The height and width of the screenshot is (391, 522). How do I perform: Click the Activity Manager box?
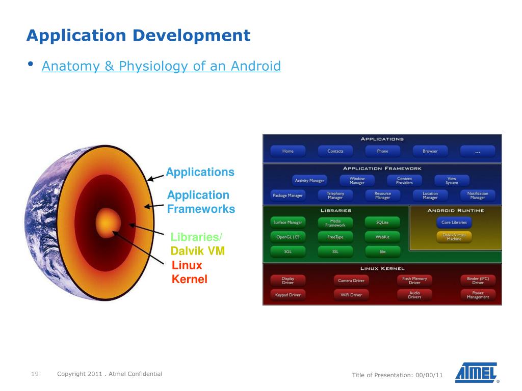click(x=309, y=181)
